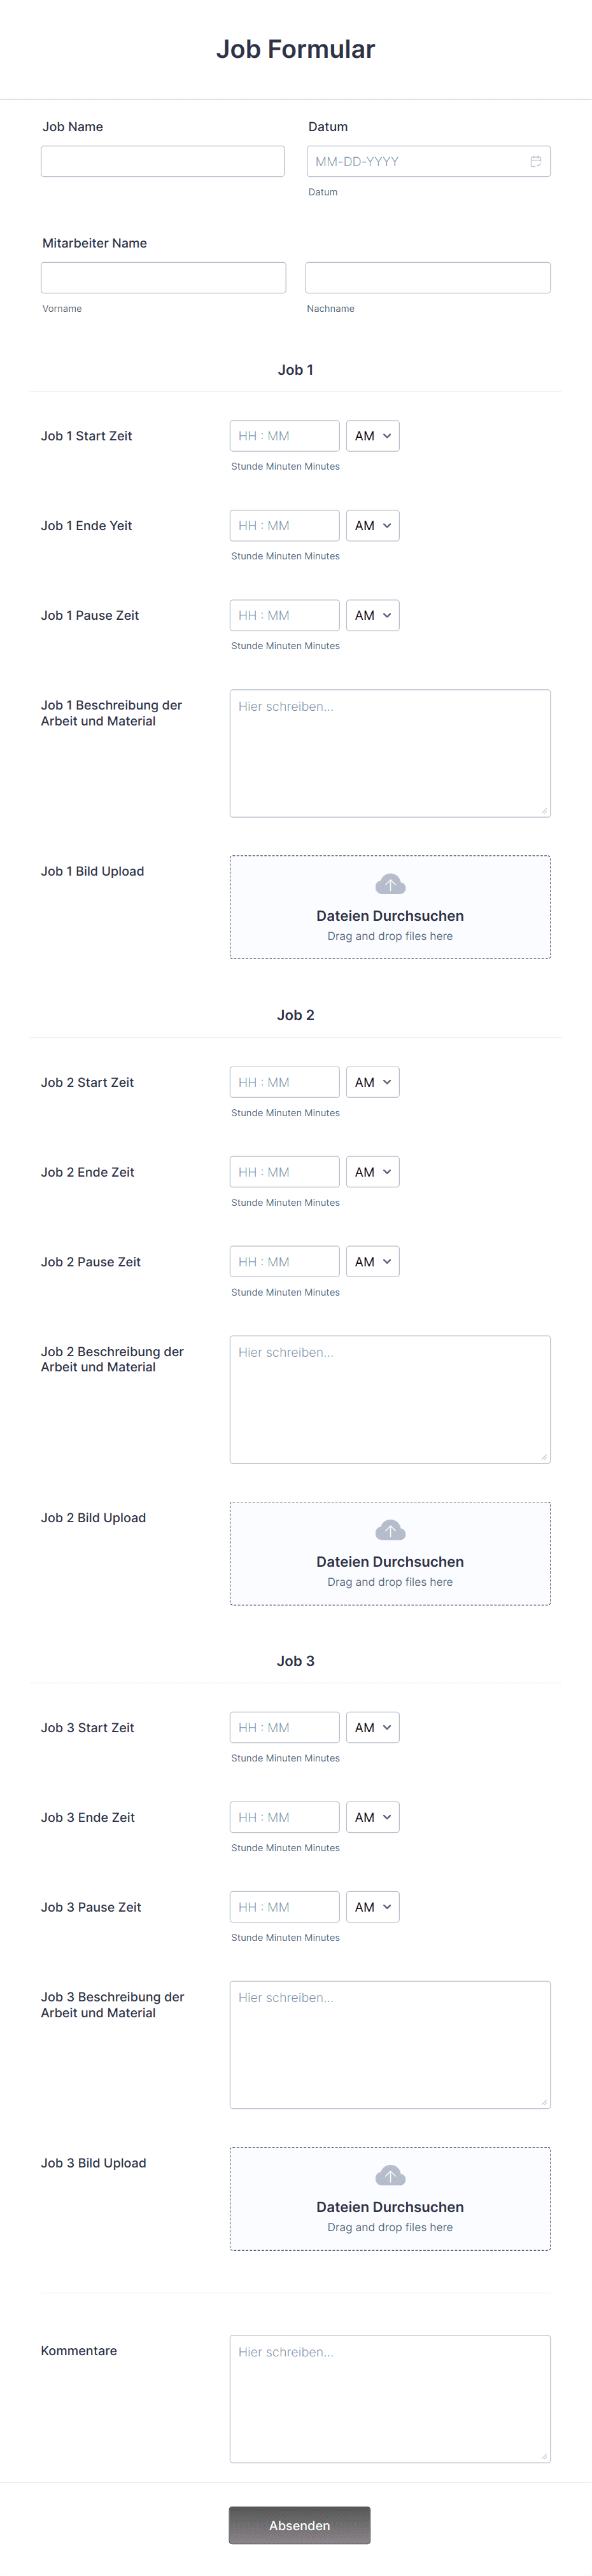Open the AM/PM dropdown for Job 2 Pause Zeit

click(x=372, y=1261)
